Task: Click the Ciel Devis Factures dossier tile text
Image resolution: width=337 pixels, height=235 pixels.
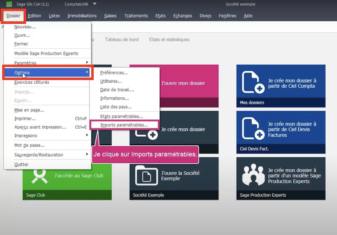Action: click(292, 129)
